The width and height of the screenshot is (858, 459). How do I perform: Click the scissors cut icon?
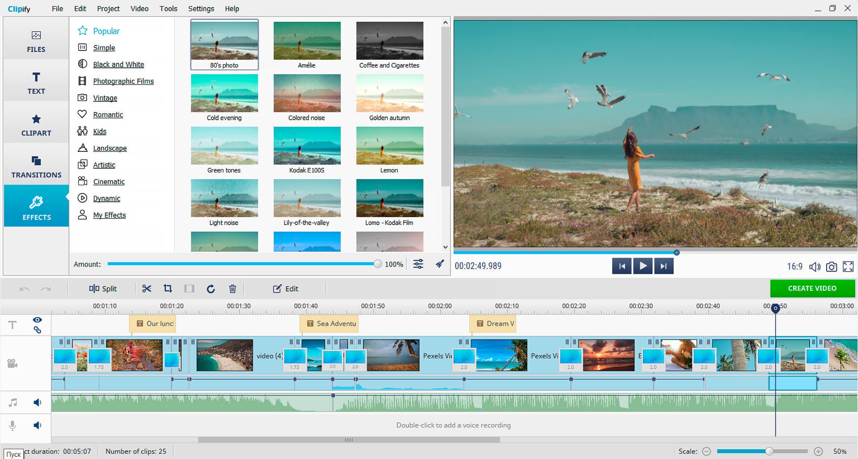click(147, 289)
